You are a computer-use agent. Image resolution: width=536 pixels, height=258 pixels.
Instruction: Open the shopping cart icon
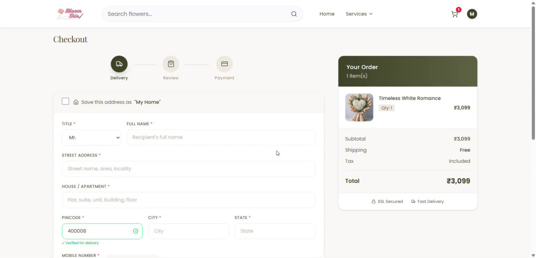(455, 14)
